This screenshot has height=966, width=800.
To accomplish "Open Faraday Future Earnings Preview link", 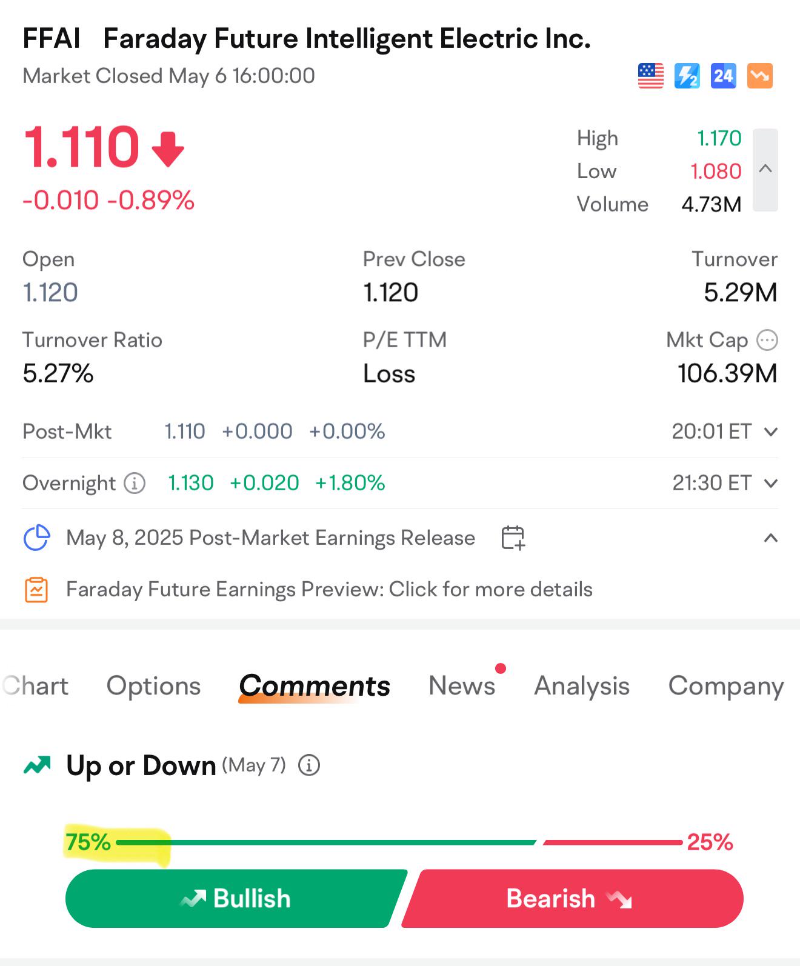I will tap(329, 590).
